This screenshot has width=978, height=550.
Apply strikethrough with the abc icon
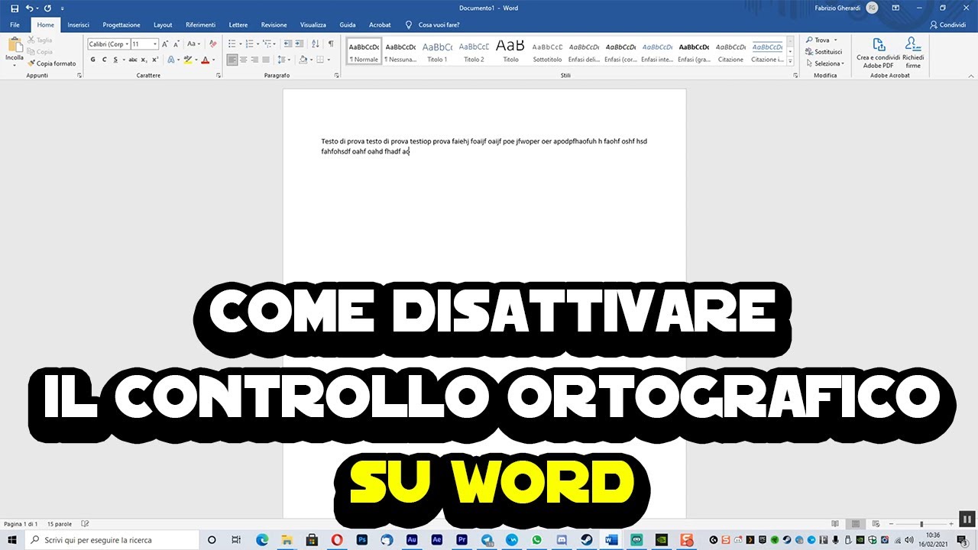[133, 60]
